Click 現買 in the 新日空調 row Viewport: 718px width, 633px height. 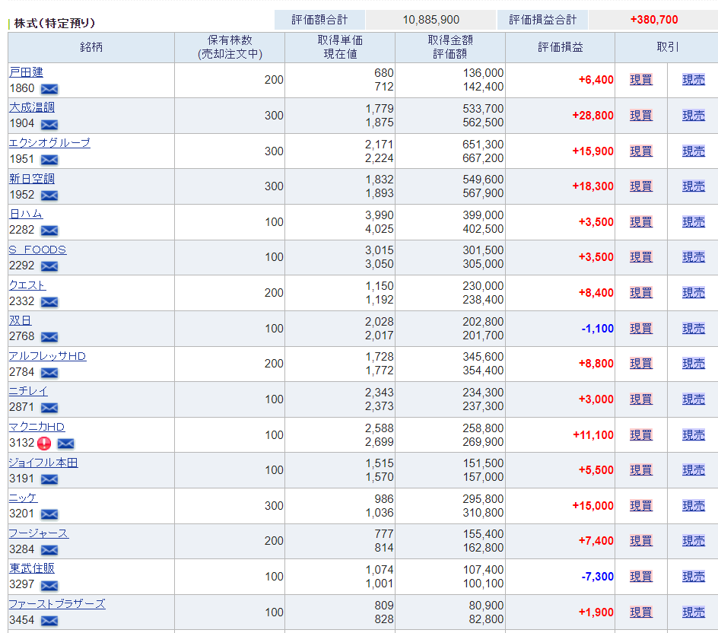(x=641, y=186)
